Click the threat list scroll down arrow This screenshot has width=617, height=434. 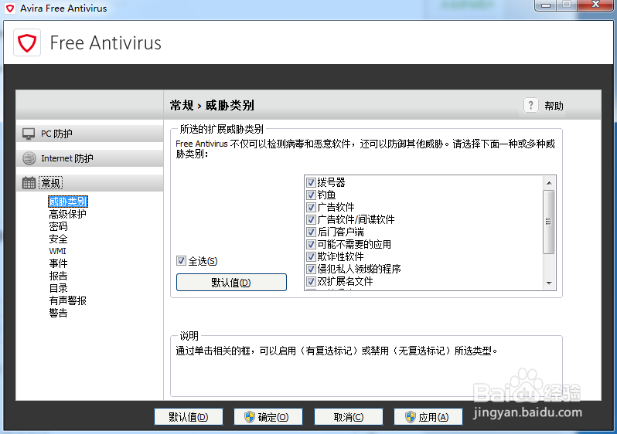point(549,283)
